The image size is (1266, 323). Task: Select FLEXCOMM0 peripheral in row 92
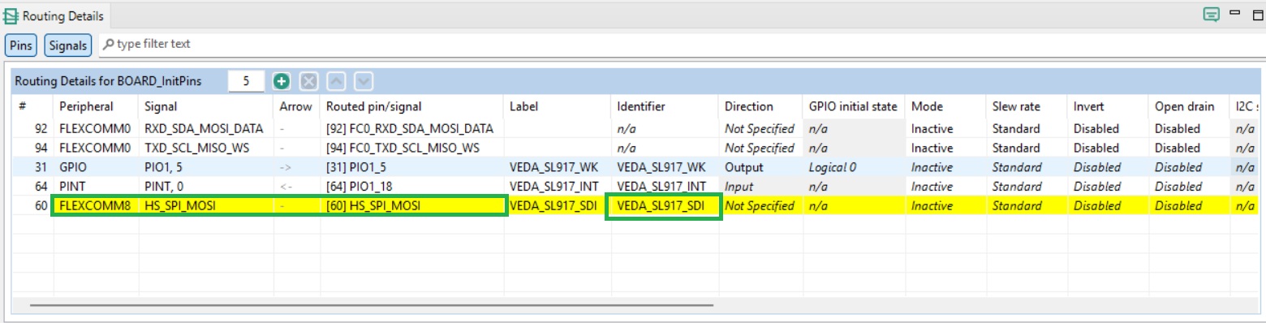click(x=95, y=128)
